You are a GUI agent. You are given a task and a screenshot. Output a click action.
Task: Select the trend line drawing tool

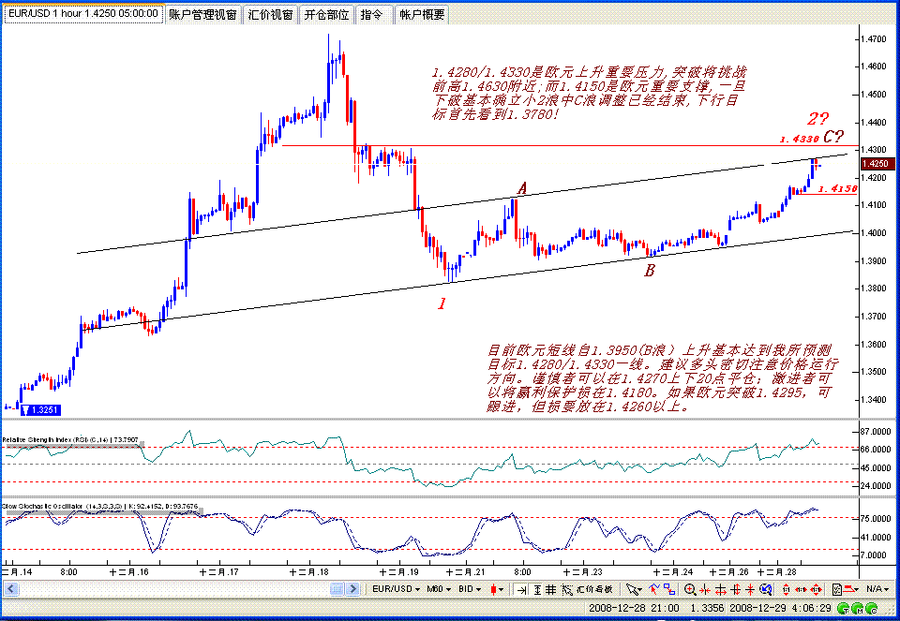pyautogui.click(x=654, y=589)
